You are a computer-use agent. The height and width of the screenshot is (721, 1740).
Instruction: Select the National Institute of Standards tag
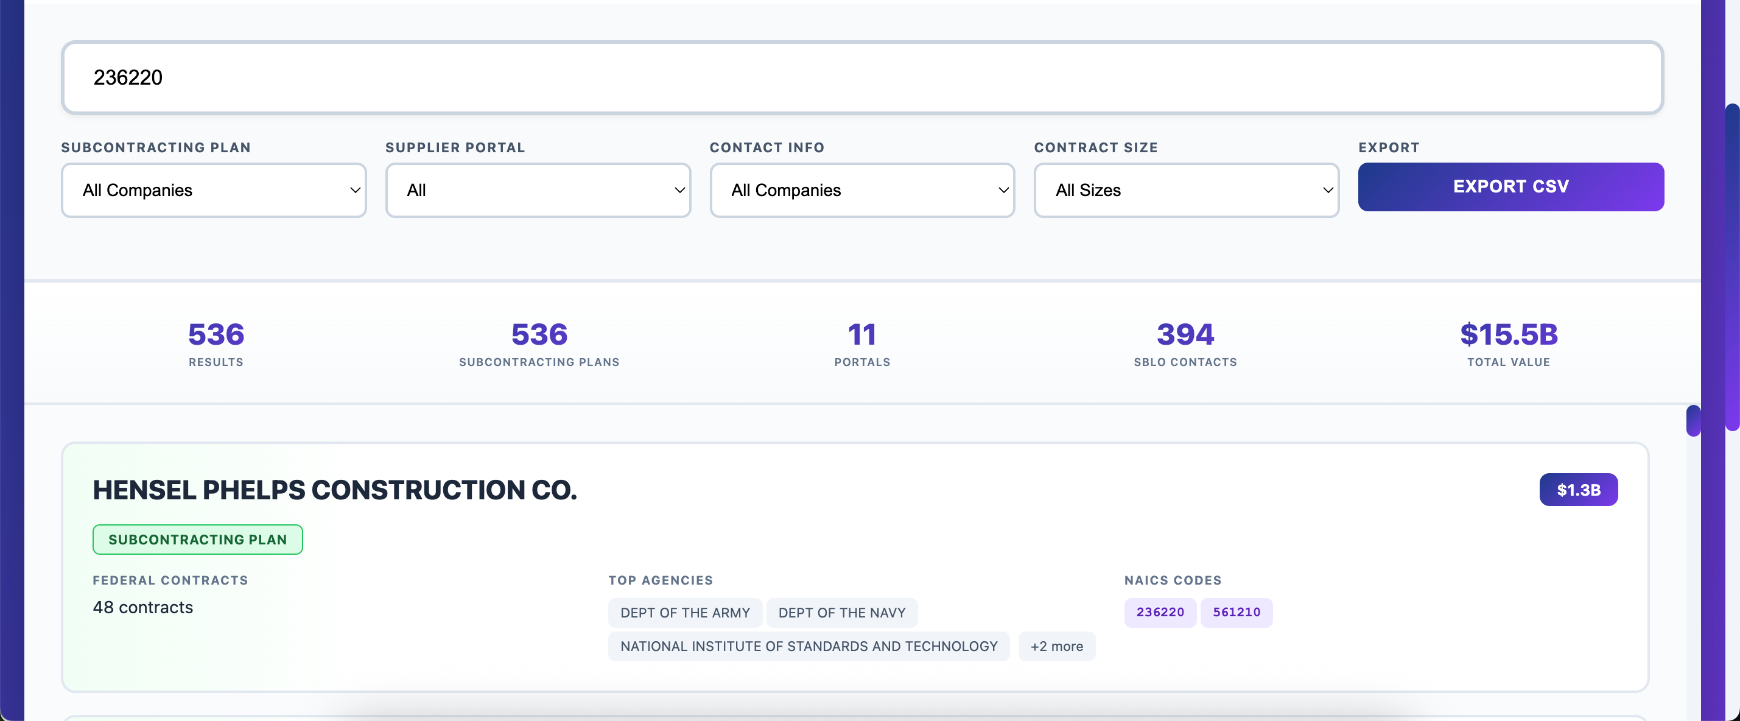pyautogui.click(x=808, y=646)
